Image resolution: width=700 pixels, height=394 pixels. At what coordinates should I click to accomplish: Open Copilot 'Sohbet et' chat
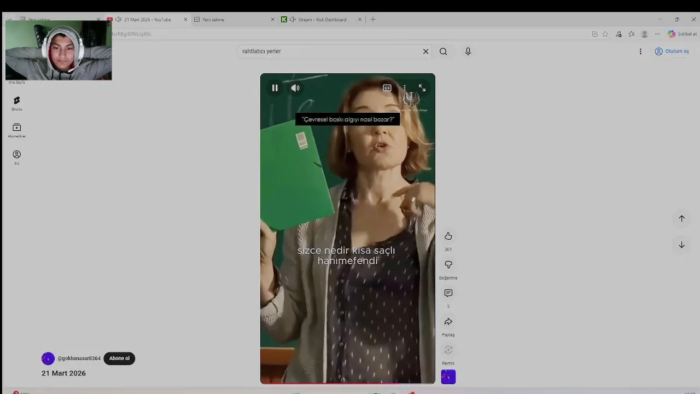[x=682, y=34]
